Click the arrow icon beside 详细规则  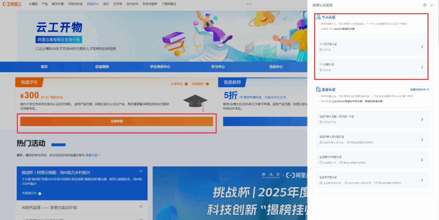click(x=207, y=84)
